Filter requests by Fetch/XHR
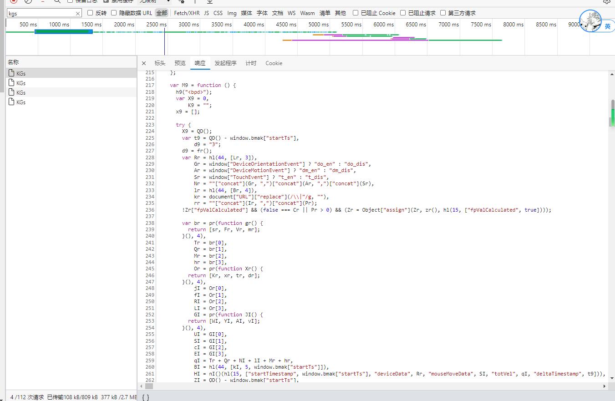Image resolution: width=615 pixels, height=401 pixels. 187,13
